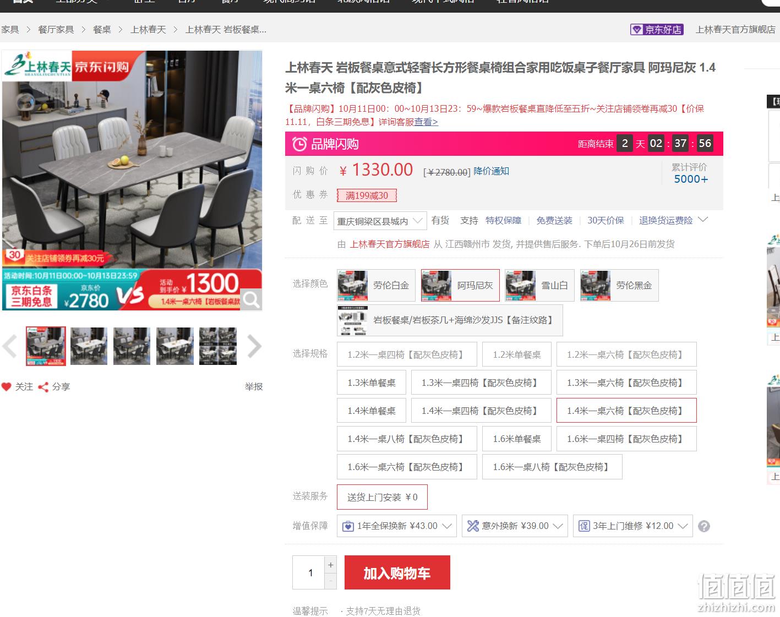
Task: Select color option 雪山白
Action: click(x=539, y=285)
